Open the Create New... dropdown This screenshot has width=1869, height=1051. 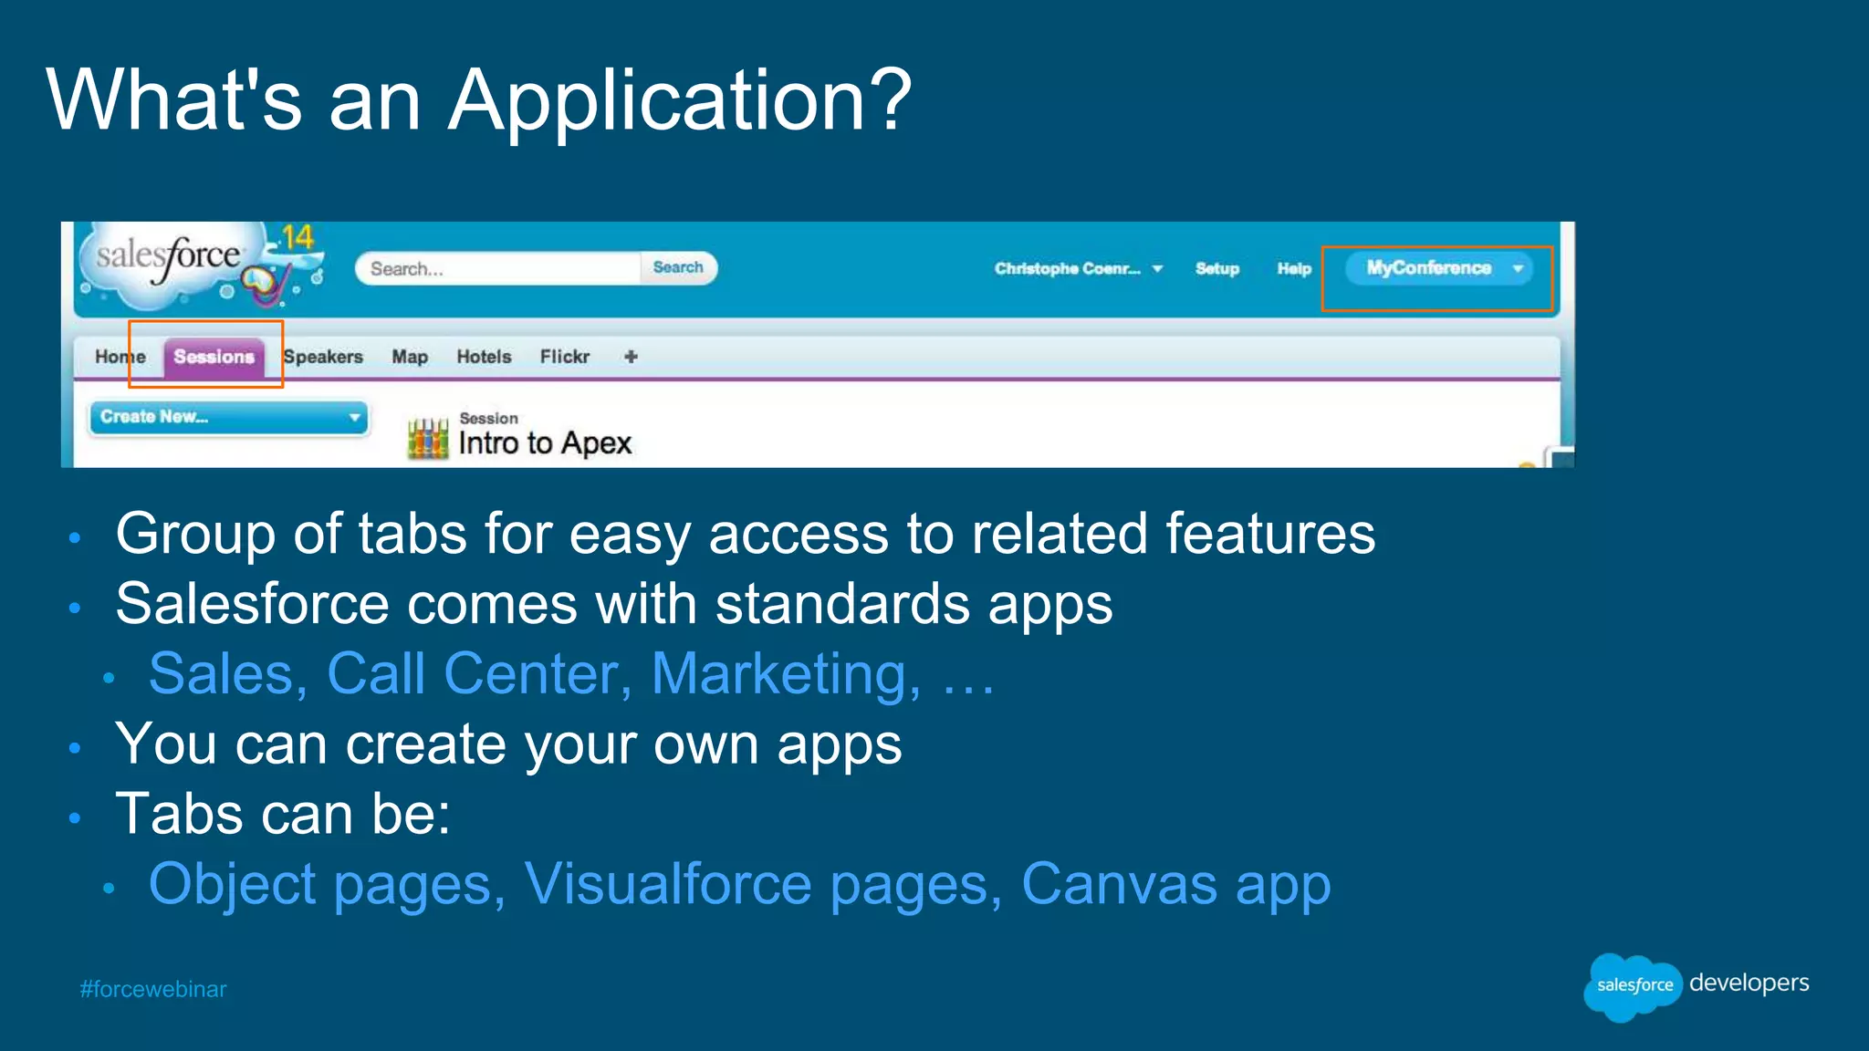click(x=229, y=418)
